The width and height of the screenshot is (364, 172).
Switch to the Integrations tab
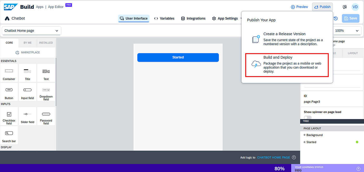tap(193, 18)
